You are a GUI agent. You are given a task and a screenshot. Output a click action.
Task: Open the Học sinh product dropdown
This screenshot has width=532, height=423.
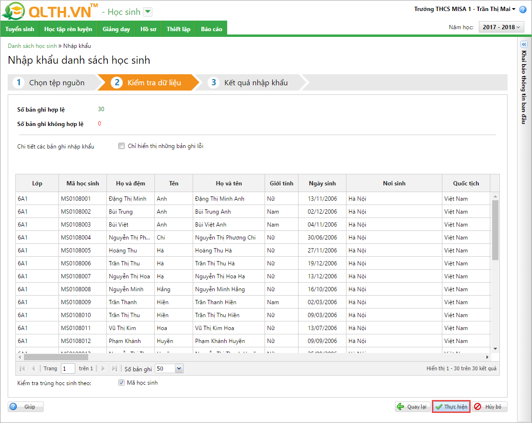(148, 12)
